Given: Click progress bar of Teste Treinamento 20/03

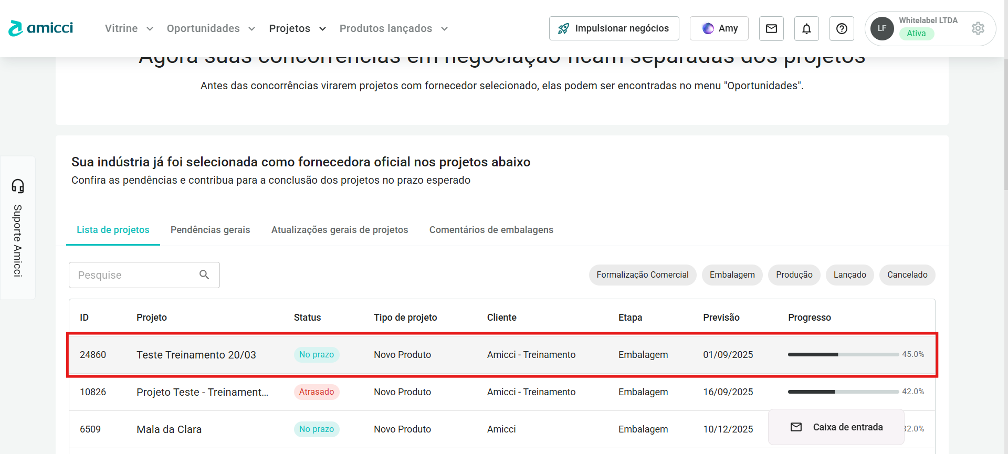Looking at the screenshot, I should (x=843, y=355).
